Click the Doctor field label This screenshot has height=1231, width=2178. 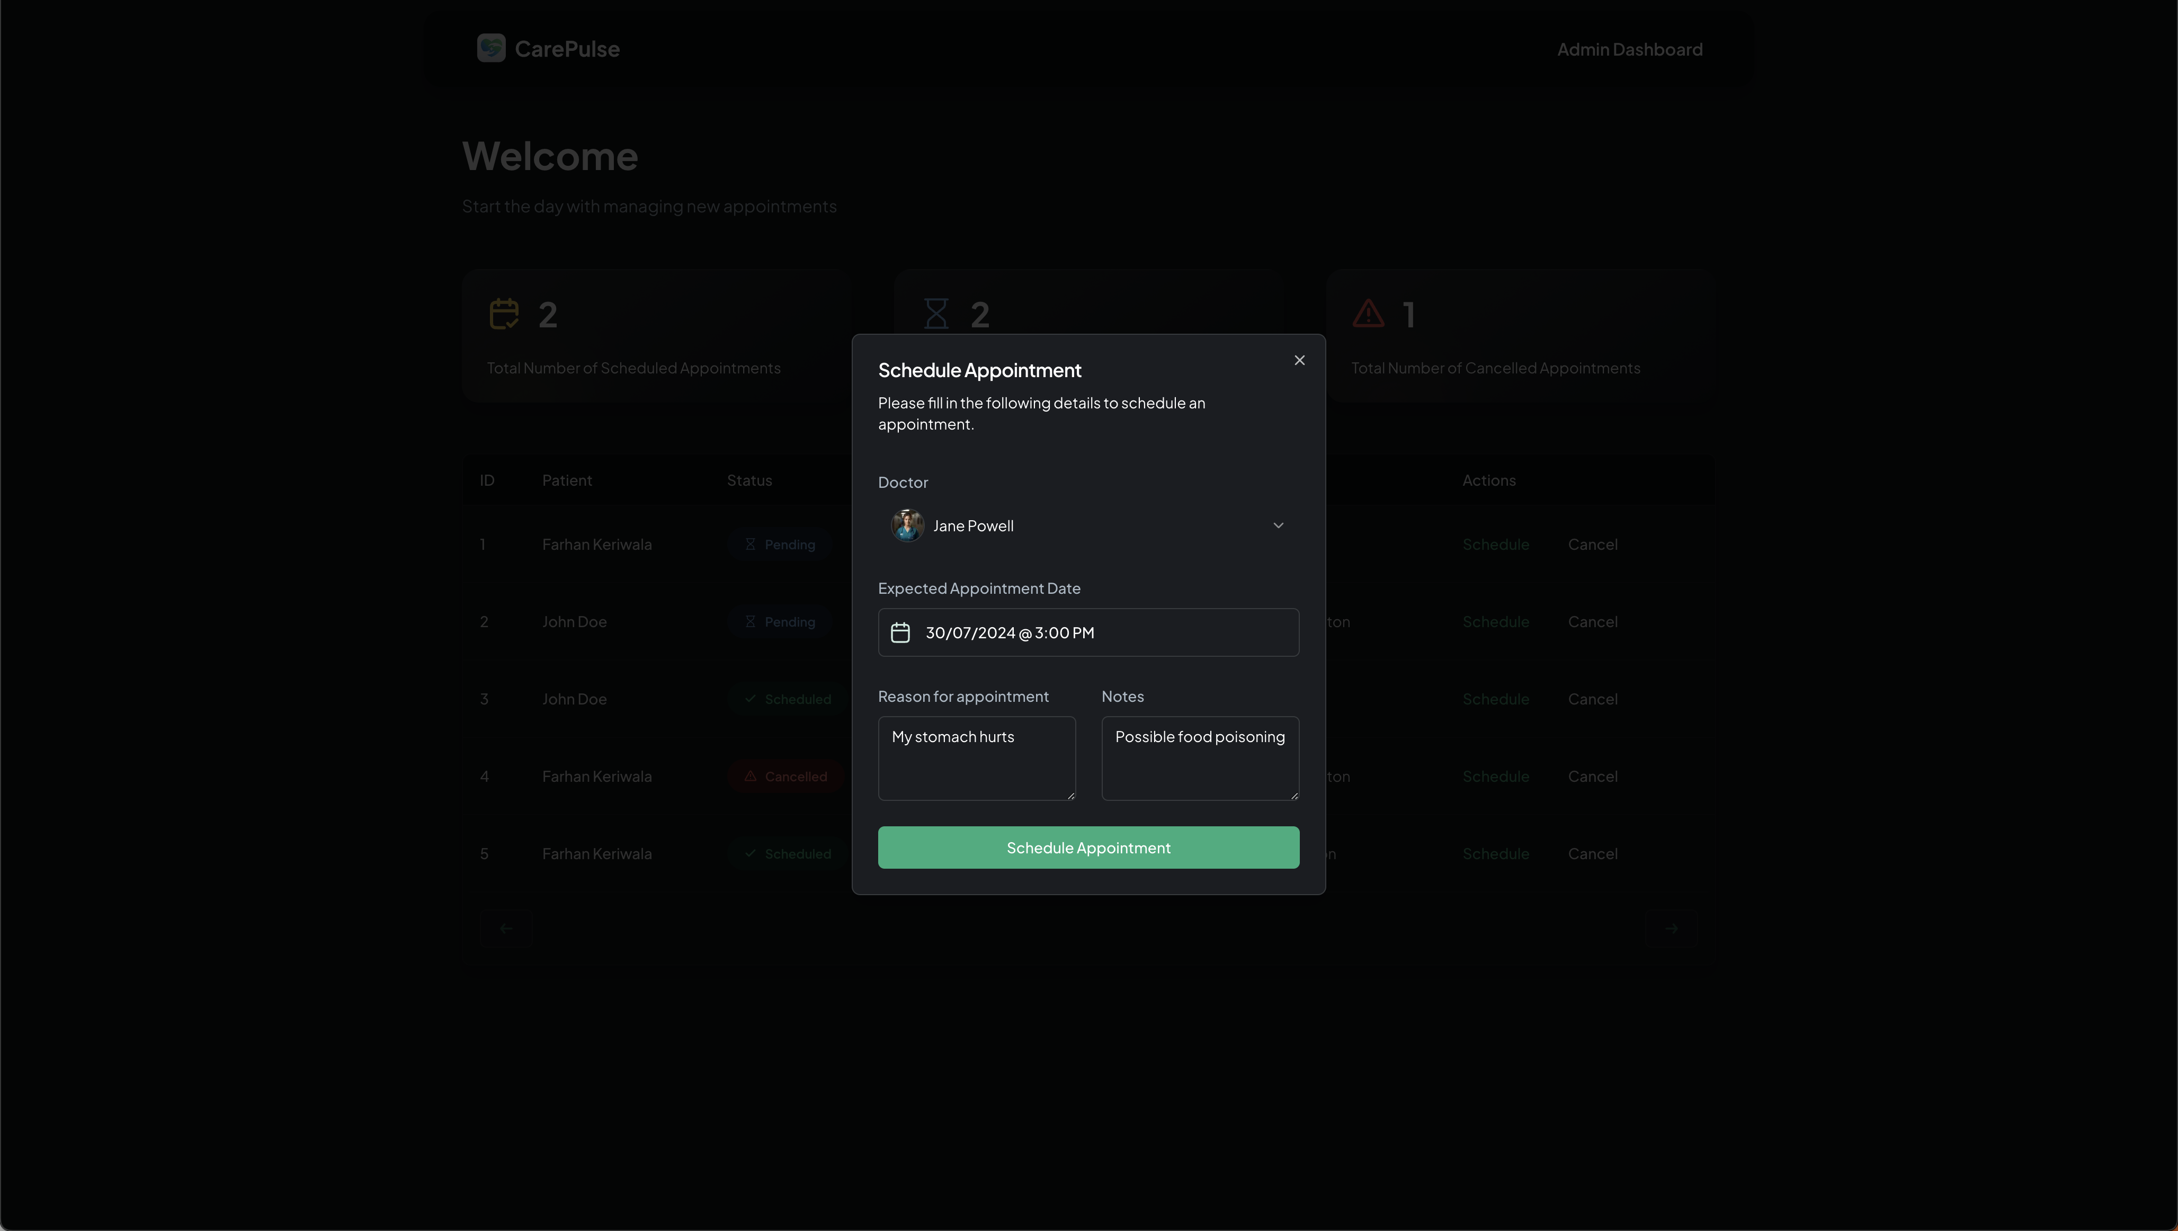903,483
